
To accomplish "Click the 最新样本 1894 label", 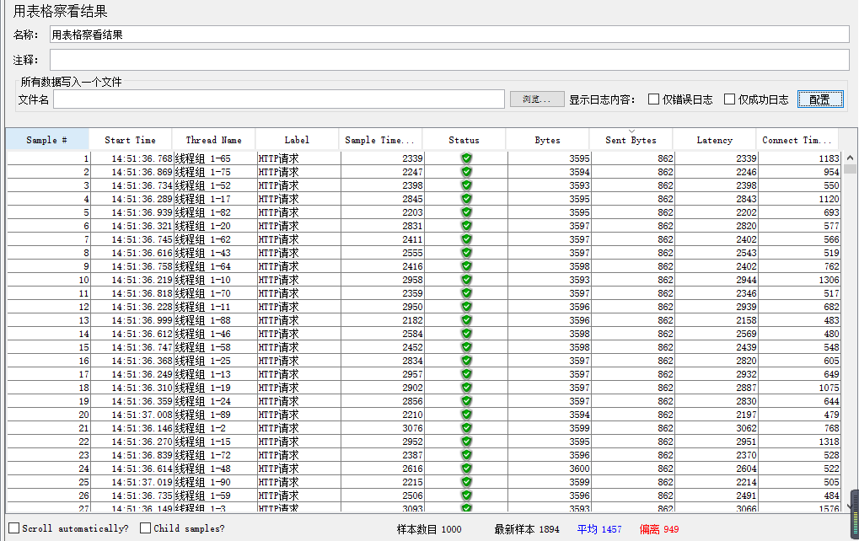I will coord(527,529).
